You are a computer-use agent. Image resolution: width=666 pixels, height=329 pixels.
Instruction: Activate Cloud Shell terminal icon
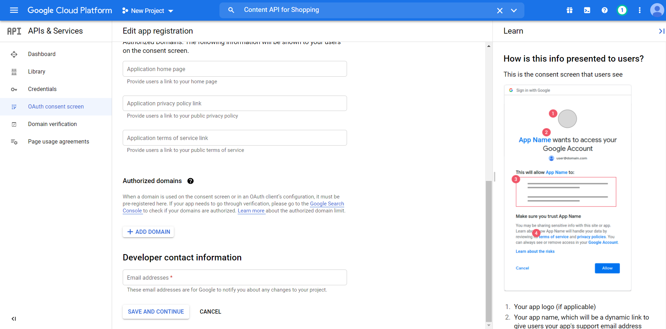(x=587, y=10)
